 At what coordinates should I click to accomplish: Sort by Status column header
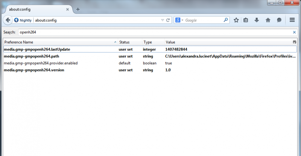pos(130,42)
